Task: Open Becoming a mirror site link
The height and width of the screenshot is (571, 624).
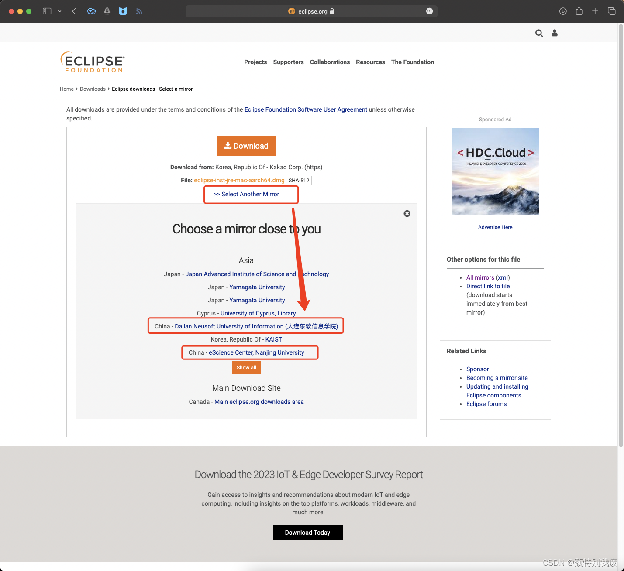Action: (497, 378)
